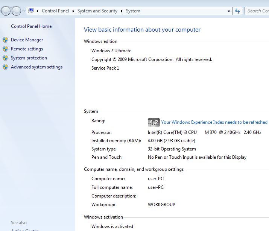269x231 pixels.
Task: Click the Forward navigation arrow button
Action: tap(17, 11)
